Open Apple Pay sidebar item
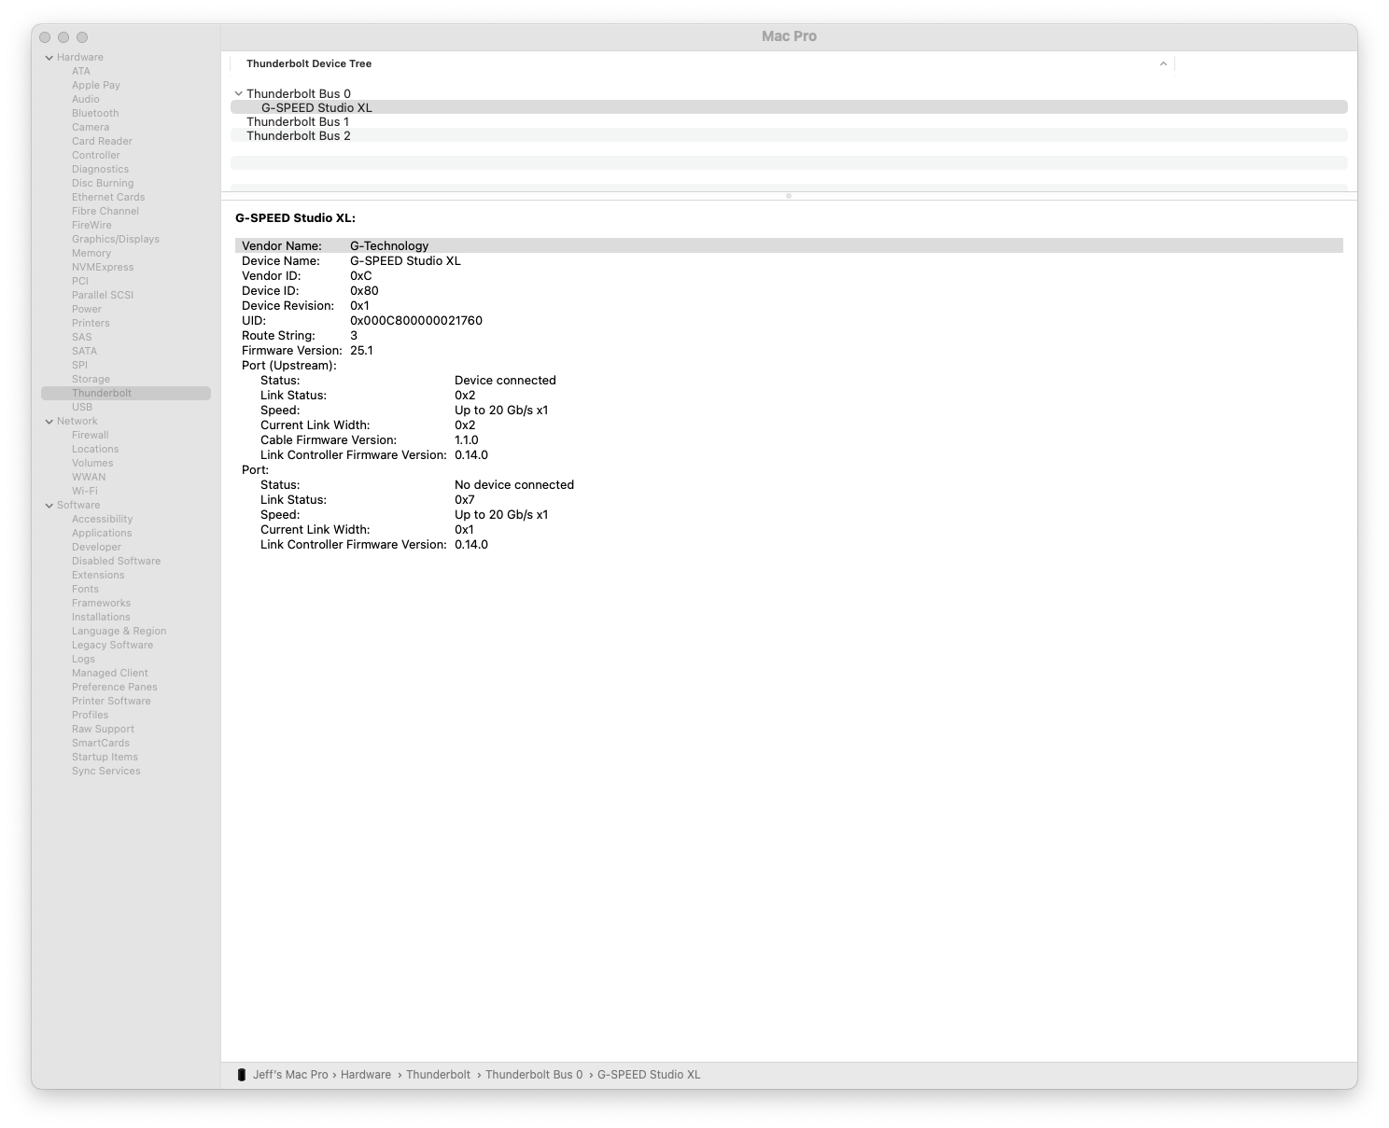This screenshot has height=1128, width=1389. point(96,85)
